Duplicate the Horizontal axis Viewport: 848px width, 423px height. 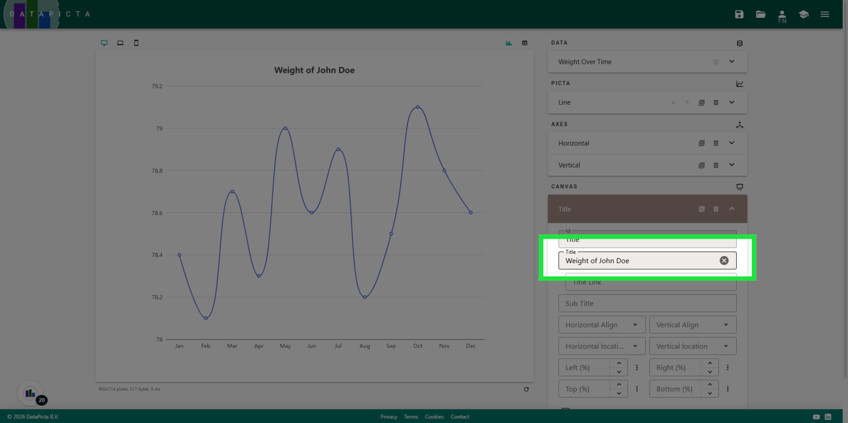pyautogui.click(x=701, y=143)
